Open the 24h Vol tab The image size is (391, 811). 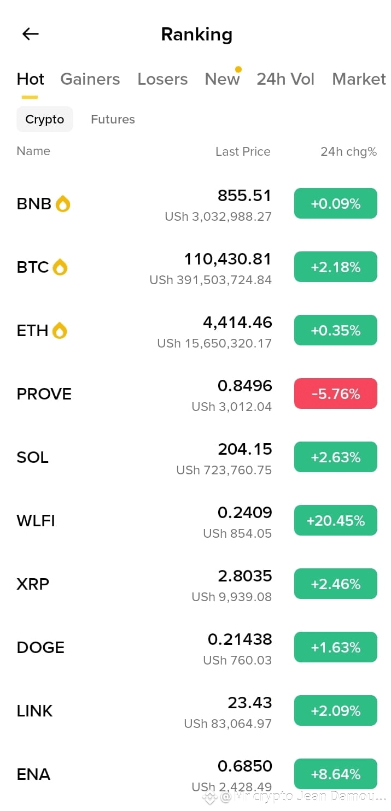click(x=285, y=79)
